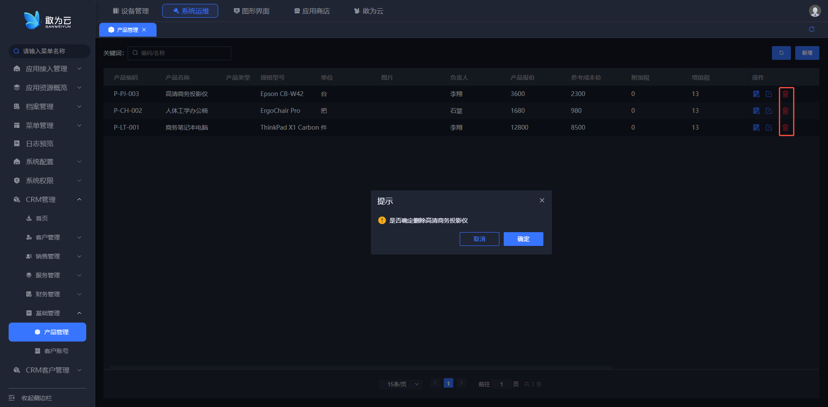Collapse the sidebar using 收起侧边栏
Image resolution: width=828 pixels, height=407 pixels.
30,398
